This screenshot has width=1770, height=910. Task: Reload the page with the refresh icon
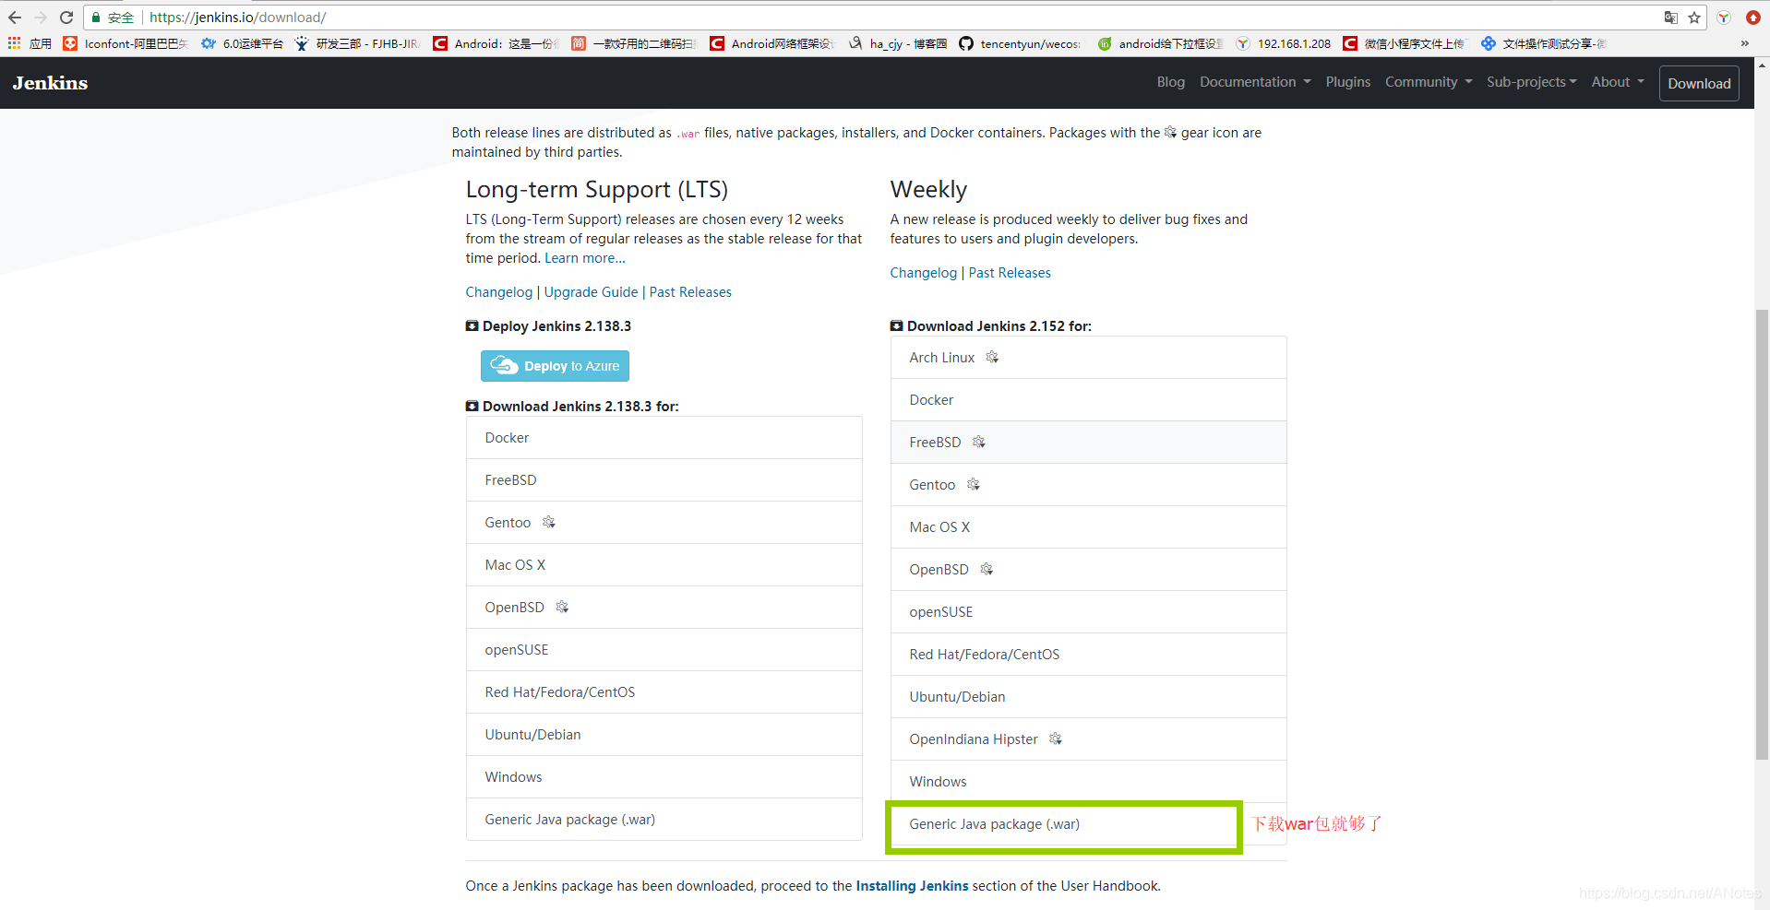[x=66, y=18]
